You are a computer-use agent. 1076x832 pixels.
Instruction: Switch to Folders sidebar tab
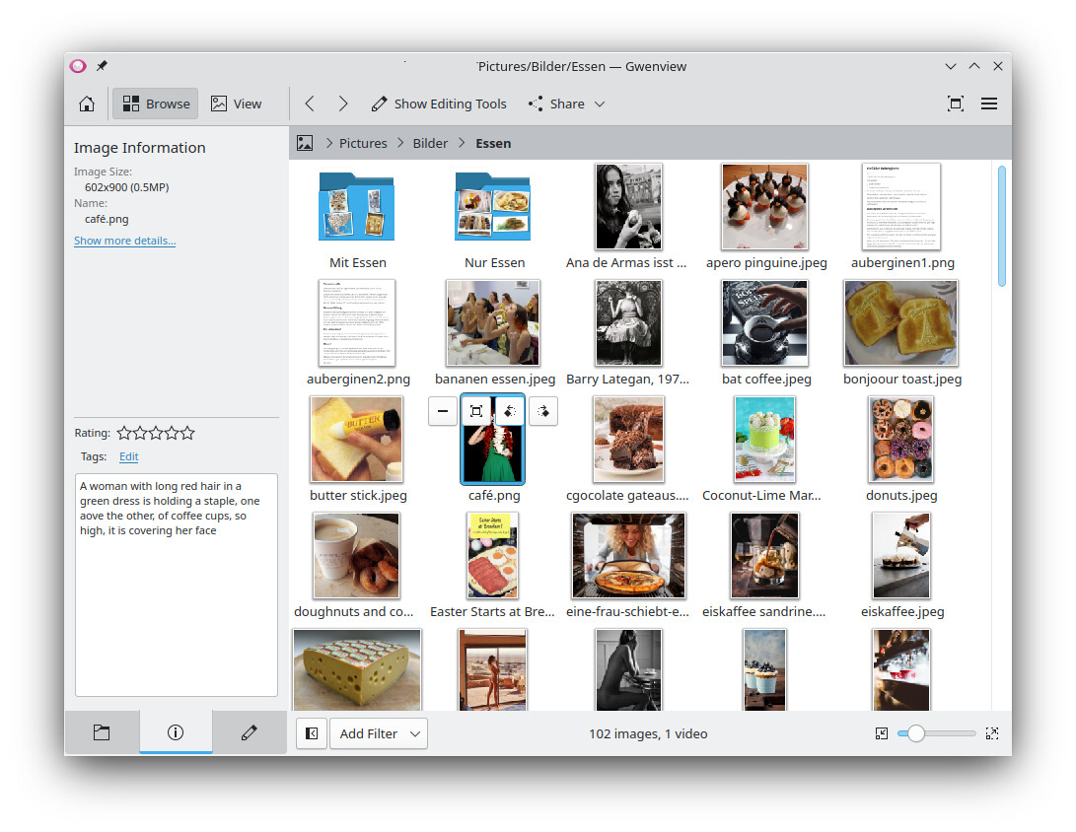pyautogui.click(x=102, y=732)
